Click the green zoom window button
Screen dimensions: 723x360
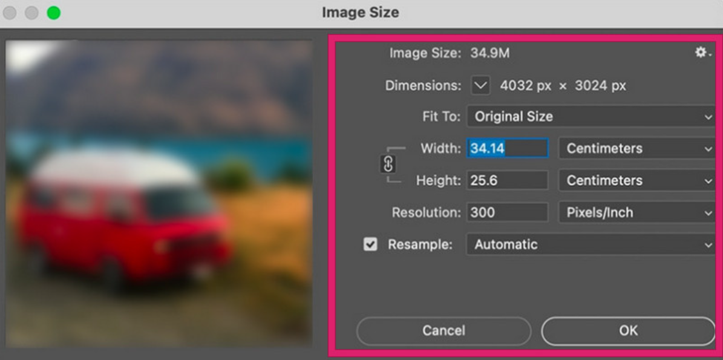[x=53, y=13]
